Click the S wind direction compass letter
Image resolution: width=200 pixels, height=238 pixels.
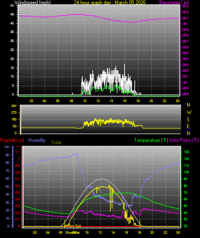point(188,120)
